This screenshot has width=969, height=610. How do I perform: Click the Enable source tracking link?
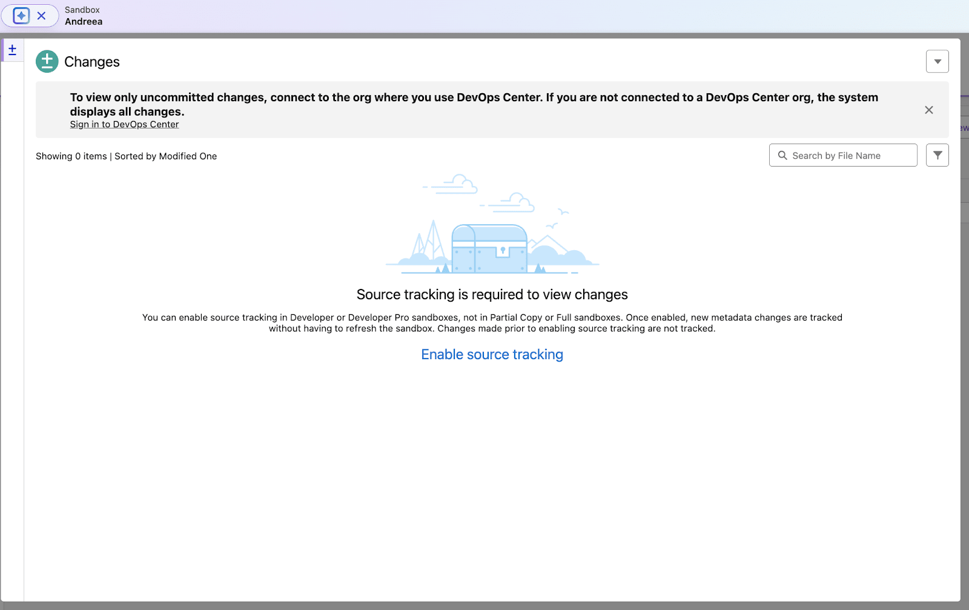[492, 354]
